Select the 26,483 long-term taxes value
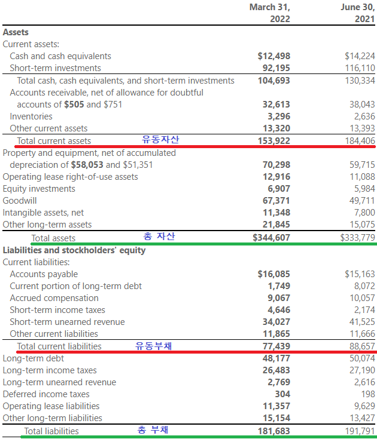Image resolution: width=377 pixels, height=439 pixels. [x=276, y=370]
